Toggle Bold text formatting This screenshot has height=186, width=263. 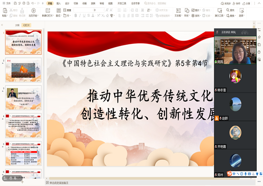[x=76, y=15]
